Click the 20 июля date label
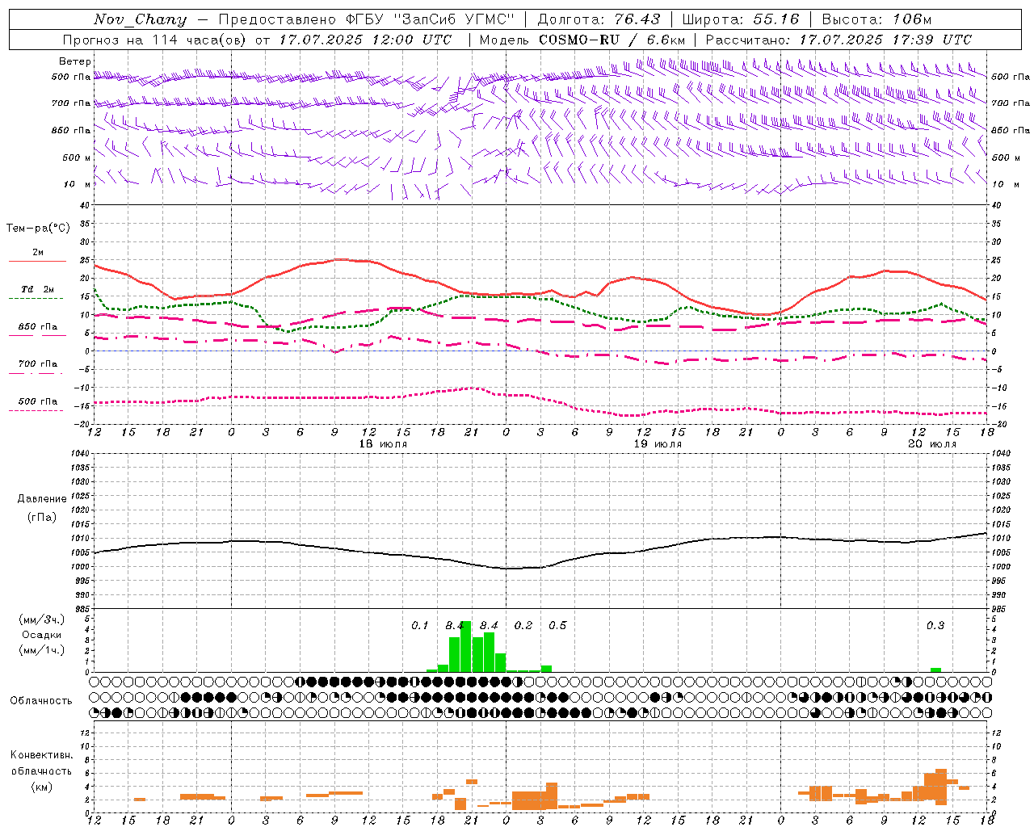 point(932,444)
